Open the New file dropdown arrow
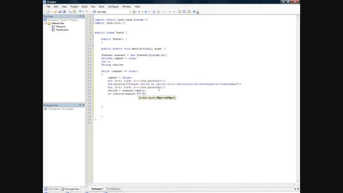343x193 pixels. coord(50,12)
